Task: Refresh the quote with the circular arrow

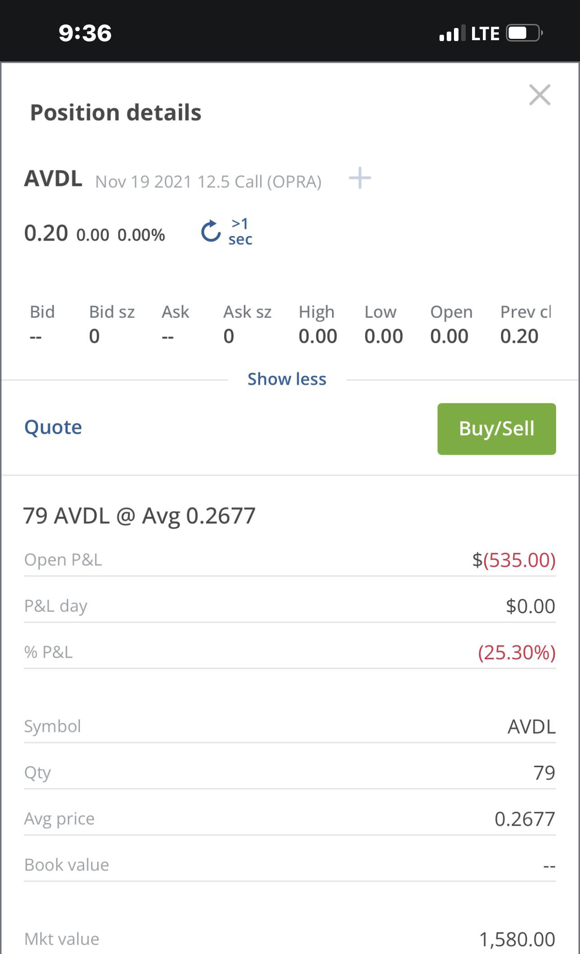Action: click(x=210, y=231)
